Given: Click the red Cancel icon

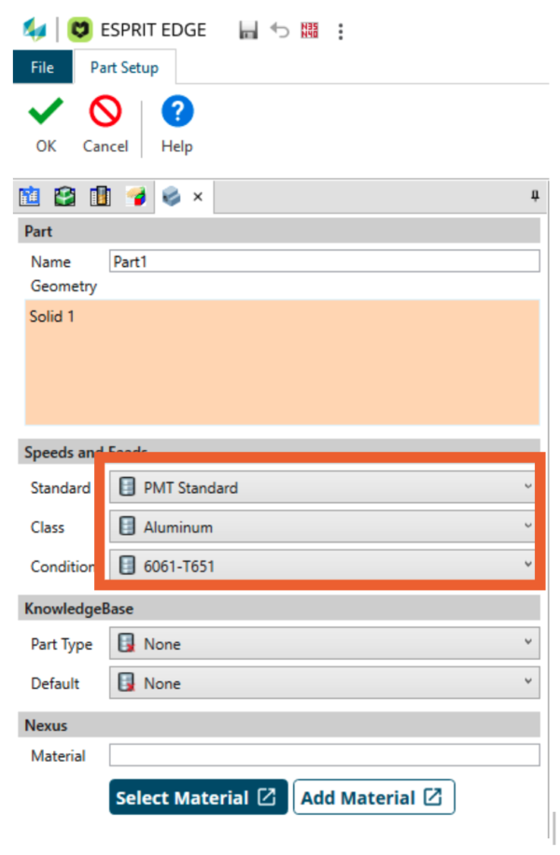Looking at the screenshot, I should (105, 114).
